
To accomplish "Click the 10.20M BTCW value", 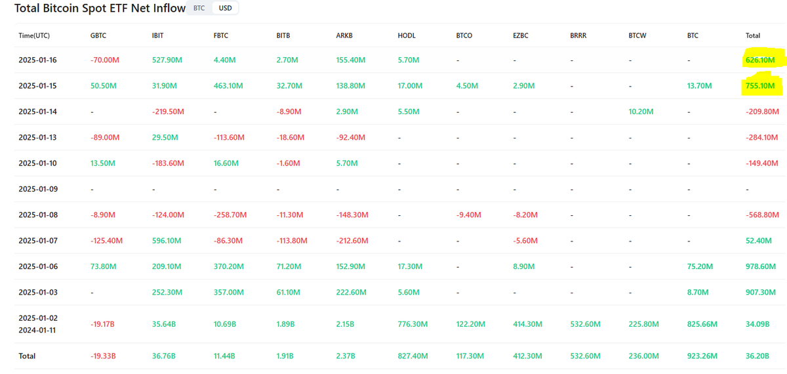I will click(641, 112).
